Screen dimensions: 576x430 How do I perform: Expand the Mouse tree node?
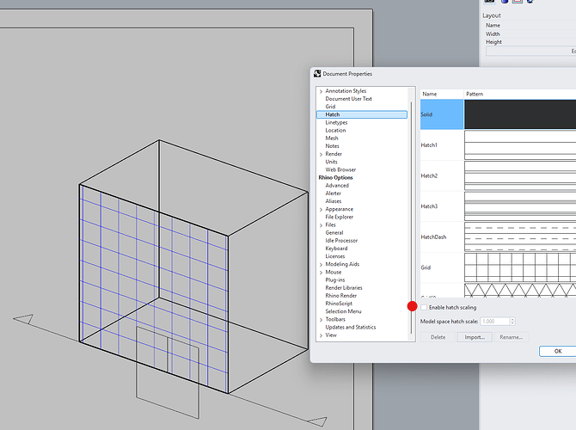[321, 273]
